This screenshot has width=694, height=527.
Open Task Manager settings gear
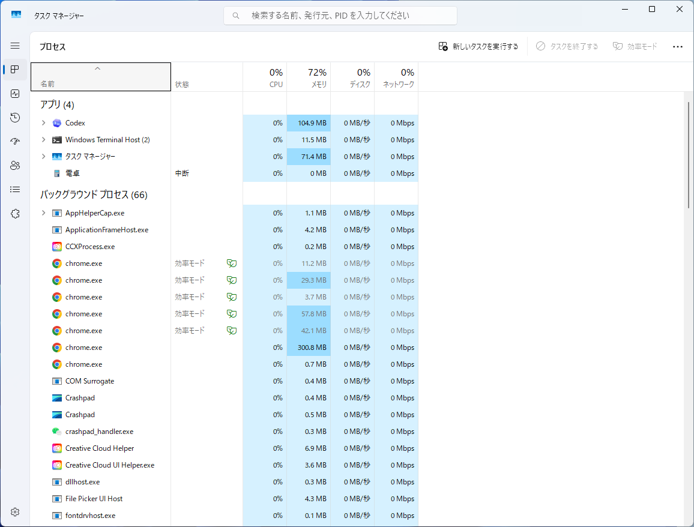click(x=15, y=512)
